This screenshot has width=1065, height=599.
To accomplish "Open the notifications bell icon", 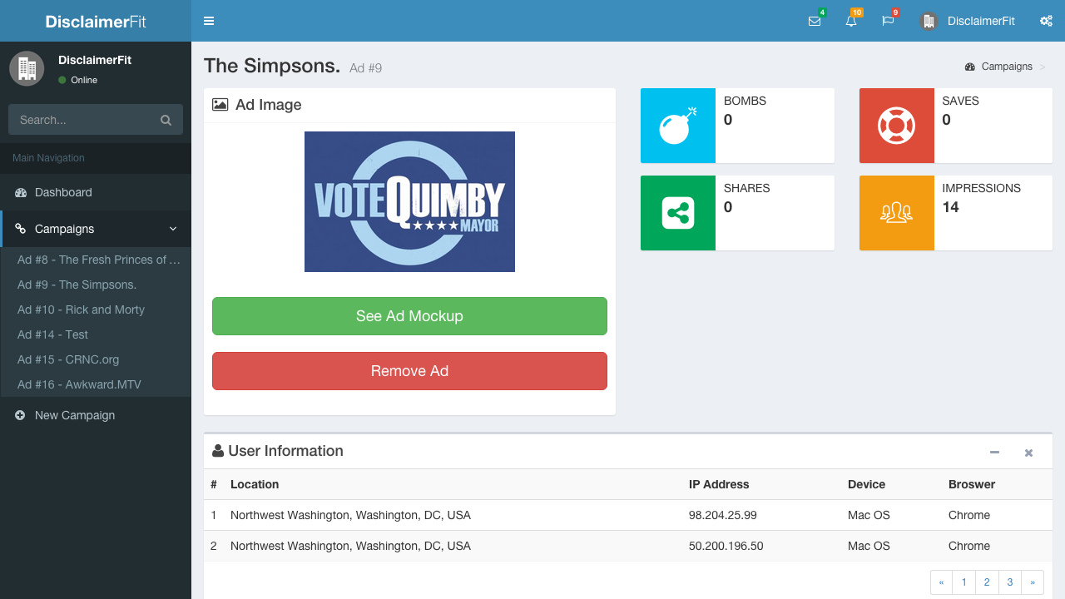I will click(x=851, y=21).
